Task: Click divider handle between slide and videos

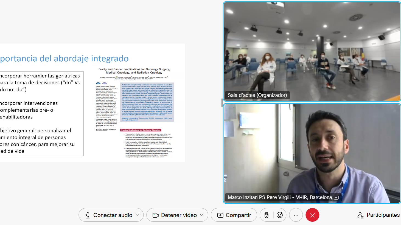Action: point(221,102)
